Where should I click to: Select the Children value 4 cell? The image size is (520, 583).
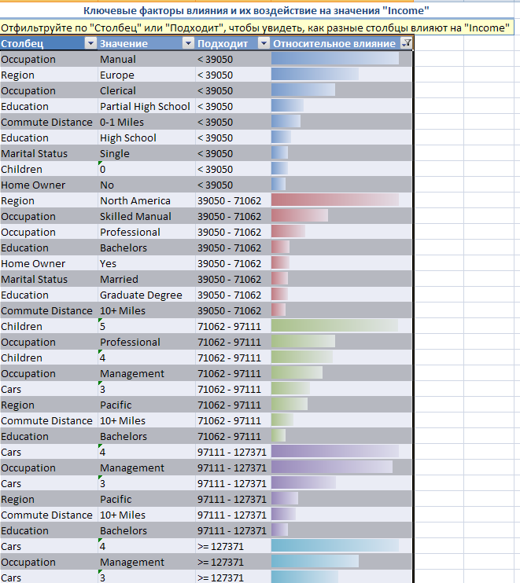146,357
